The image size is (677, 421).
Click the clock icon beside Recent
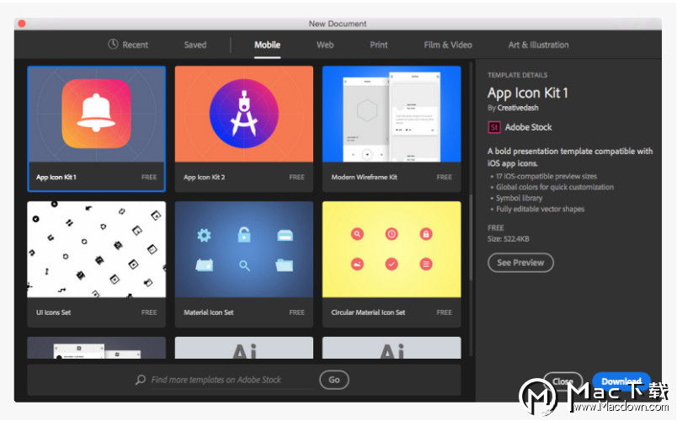[x=113, y=44]
